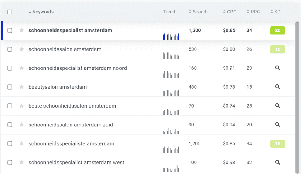Screen dimensions: 301x174
Task: Star schoonheidsspecialiste amsterdam keyword
Action: tap(21, 143)
